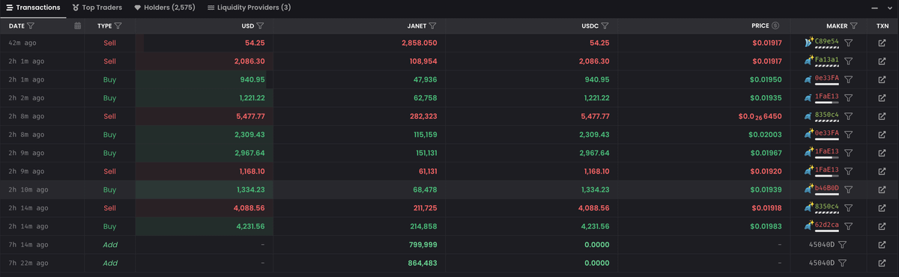Click funnel icon in the 4,088.56 sell row
Viewport: 899px width, 277px height.
coord(849,208)
